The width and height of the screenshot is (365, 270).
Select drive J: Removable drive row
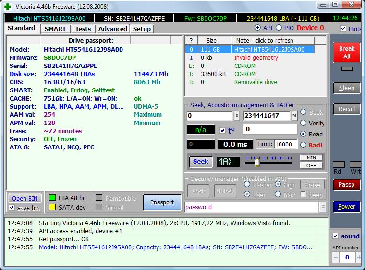click(250, 82)
